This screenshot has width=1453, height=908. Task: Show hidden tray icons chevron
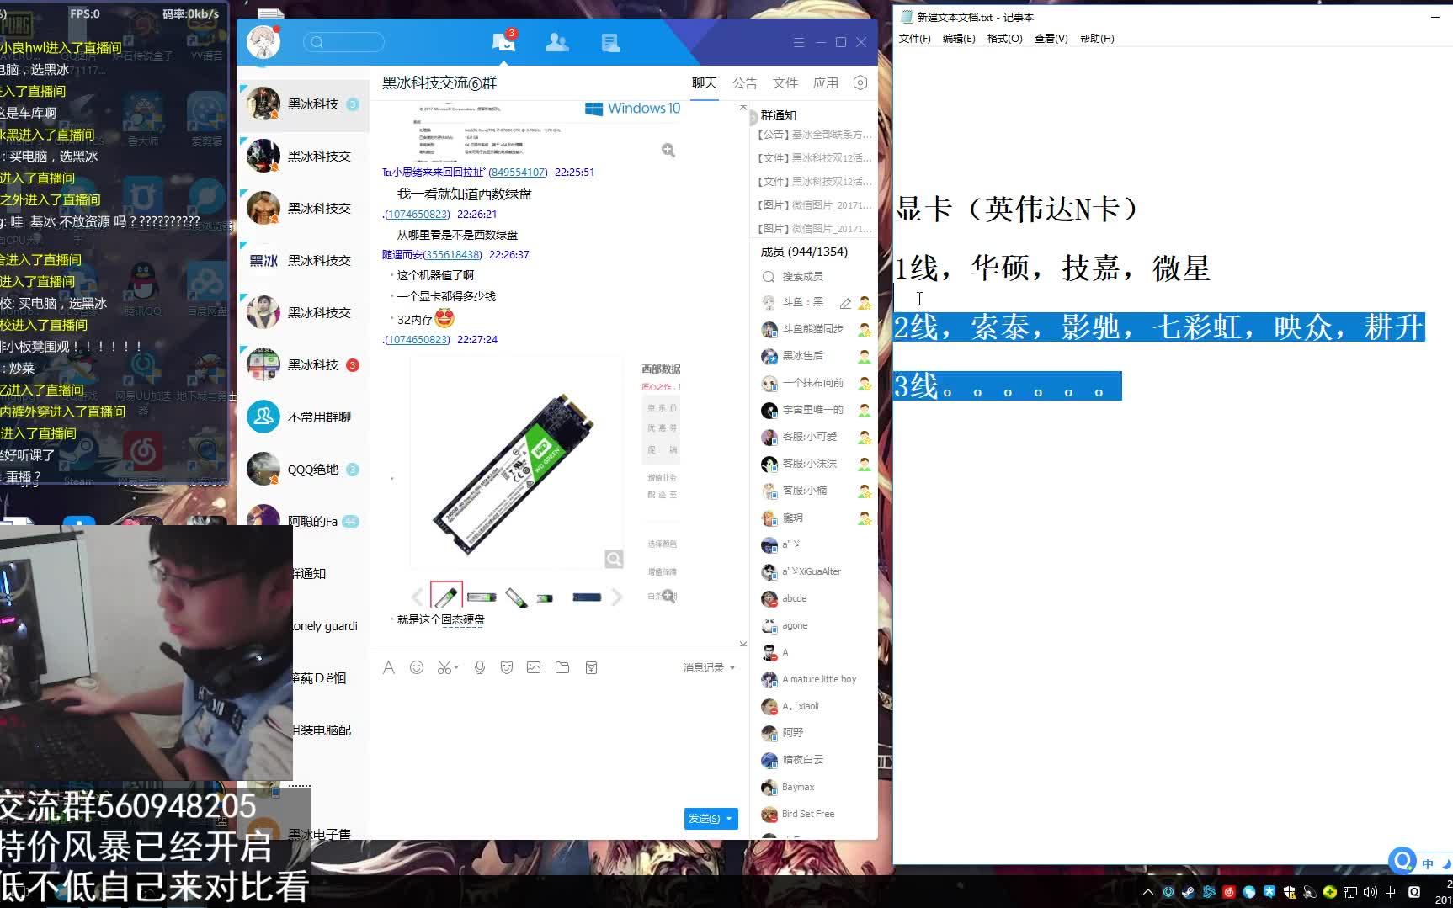coord(1147,892)
